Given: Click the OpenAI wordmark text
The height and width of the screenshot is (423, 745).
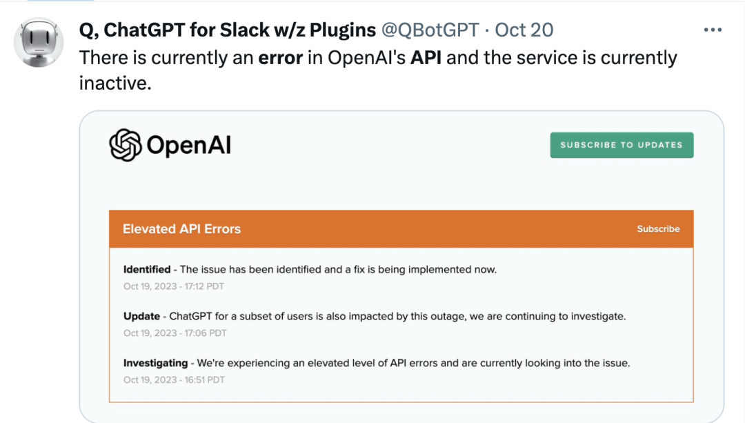Looking at the screenshot, I should pos(188,145).
